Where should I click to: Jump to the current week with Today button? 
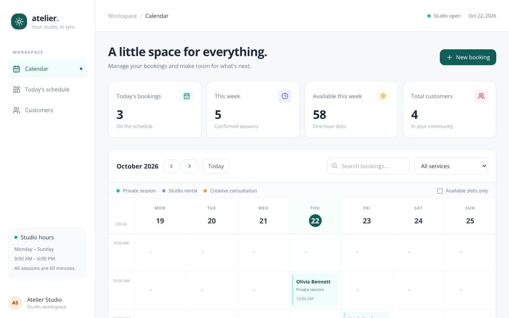[216, 166]
